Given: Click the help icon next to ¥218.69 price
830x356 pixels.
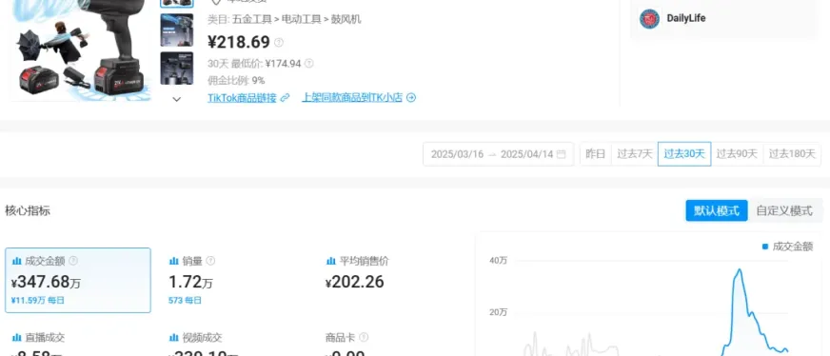Looking at the screenshot, I should [279, 42].
